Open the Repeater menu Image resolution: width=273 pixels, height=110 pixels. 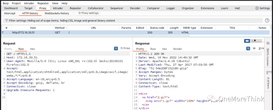point(43,3)
